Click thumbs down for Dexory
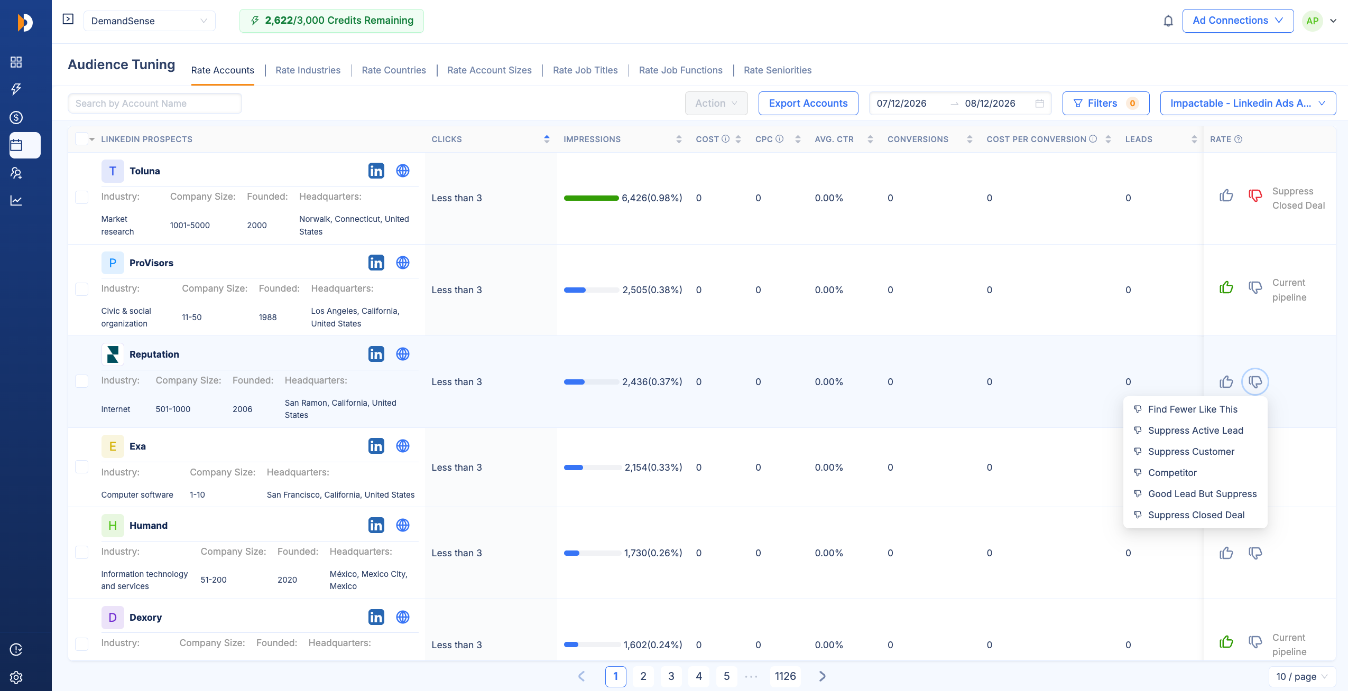The image size is (1348, 691). pyautogui.click(x=1255, y=642)
